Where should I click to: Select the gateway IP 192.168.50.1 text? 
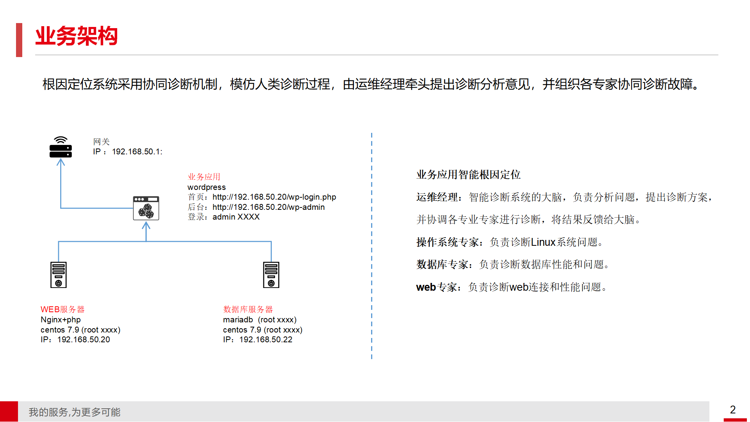(x=137, y=152)
